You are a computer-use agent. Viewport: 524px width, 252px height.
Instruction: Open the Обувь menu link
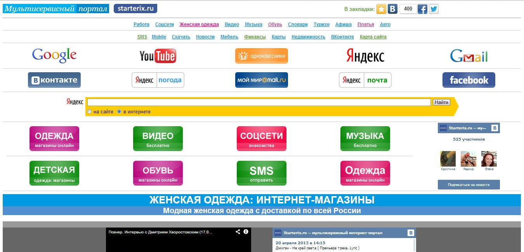coord(275,24)
